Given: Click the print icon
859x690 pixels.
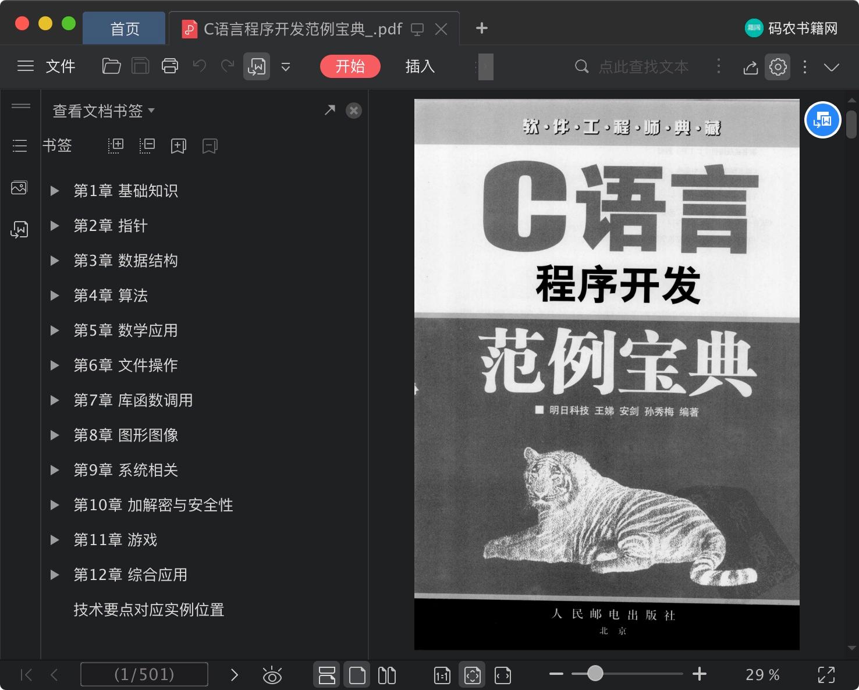Looking at the screenshot, I should tap(170, 66).
